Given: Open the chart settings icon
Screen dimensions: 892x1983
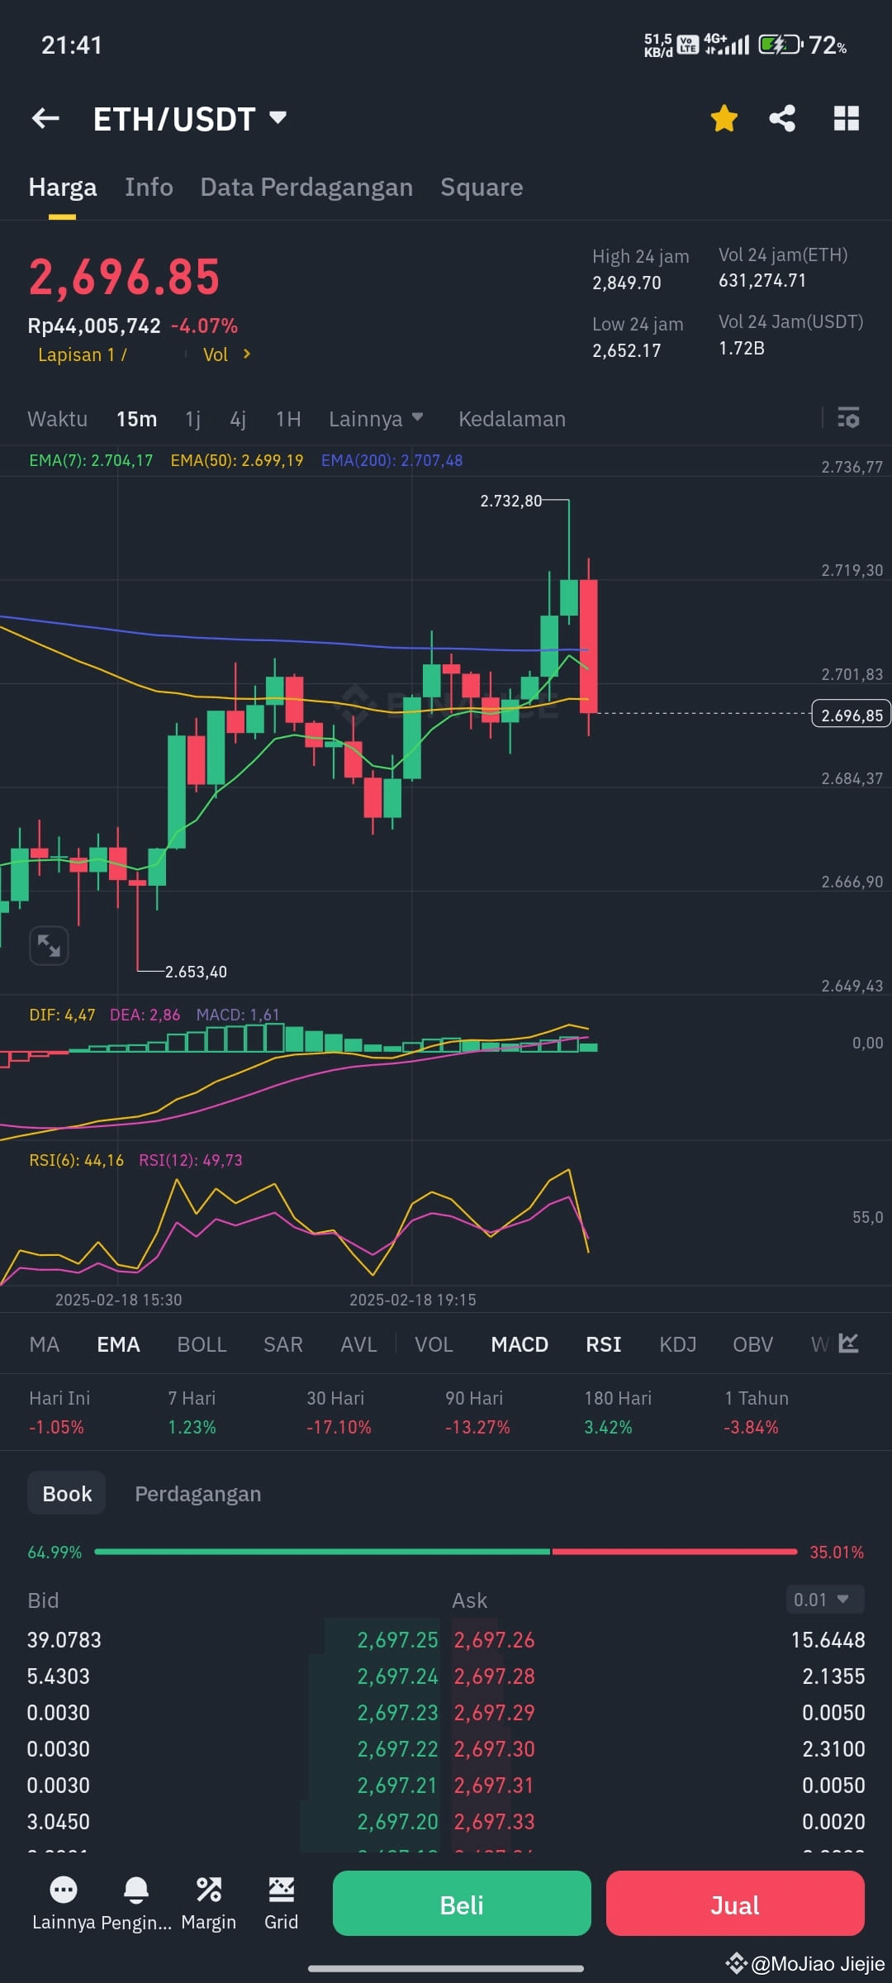Looking at the screenshot, I should tap(848, 417).
